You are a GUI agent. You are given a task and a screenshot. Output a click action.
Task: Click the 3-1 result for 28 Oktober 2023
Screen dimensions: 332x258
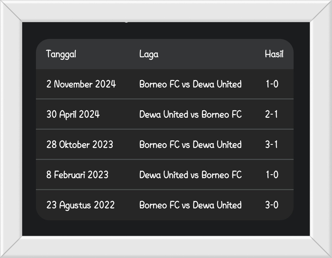(271, 145)
